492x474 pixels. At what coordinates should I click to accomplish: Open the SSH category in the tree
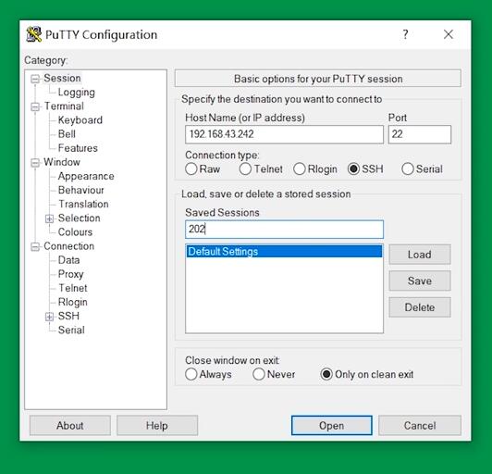pyautogui.click(x=68, y=316)
